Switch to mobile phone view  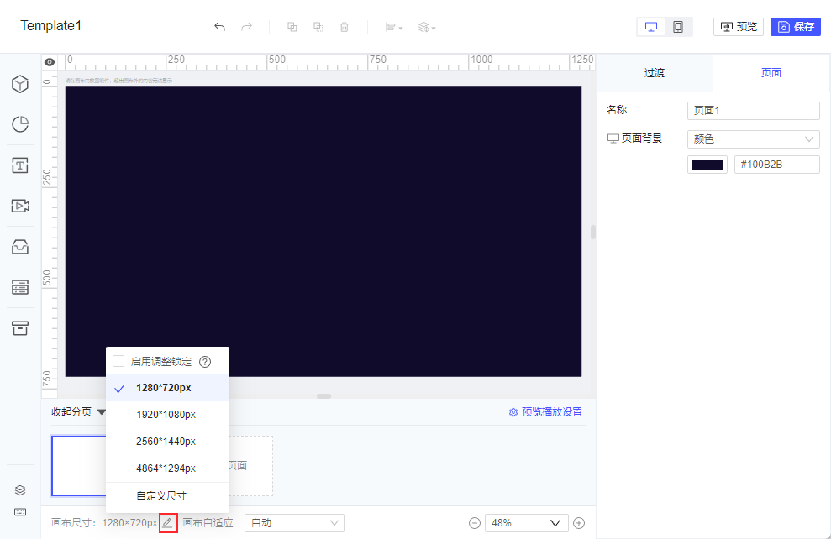pos(678,27)
